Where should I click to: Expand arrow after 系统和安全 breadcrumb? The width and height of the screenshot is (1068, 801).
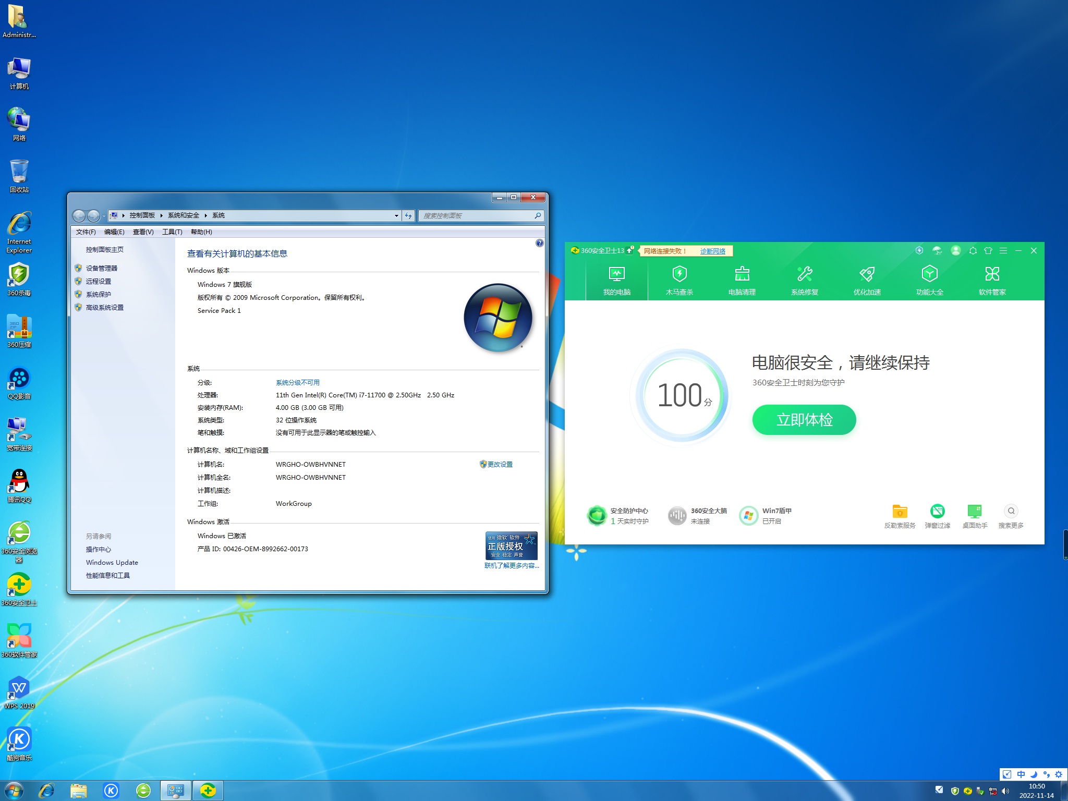tap(206, 215)
